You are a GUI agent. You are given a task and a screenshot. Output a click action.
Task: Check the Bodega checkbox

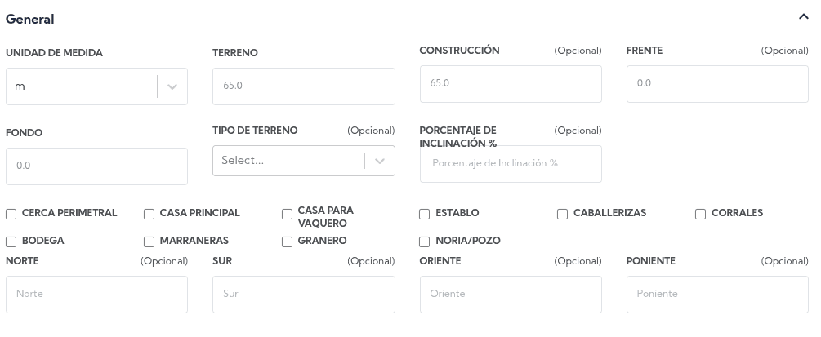[11, 242]
